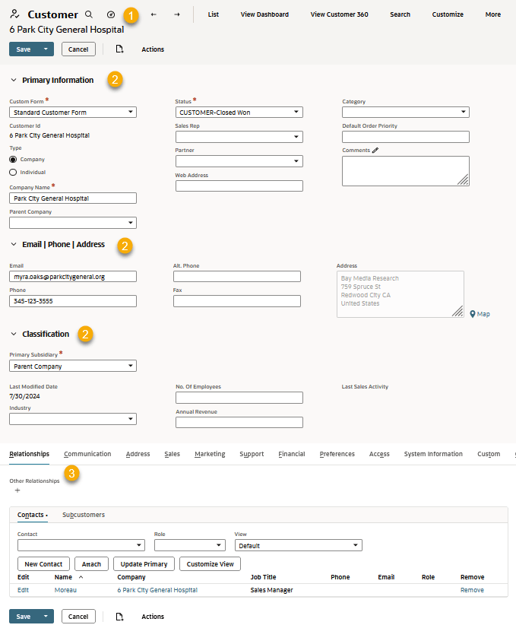Switch to the Financial tab

[292, 454]
